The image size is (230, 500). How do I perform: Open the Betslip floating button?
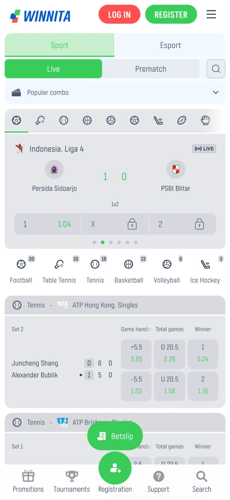pos(115,436)
